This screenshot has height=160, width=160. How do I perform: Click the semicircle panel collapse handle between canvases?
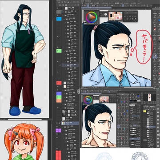coord(79,92)
